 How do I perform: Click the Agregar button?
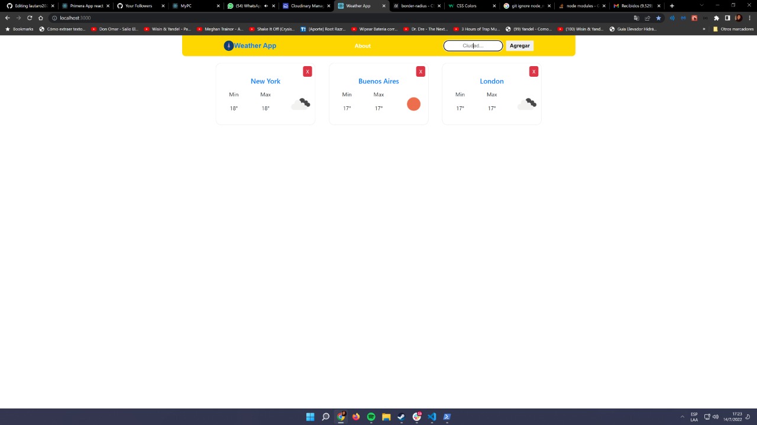519,45
